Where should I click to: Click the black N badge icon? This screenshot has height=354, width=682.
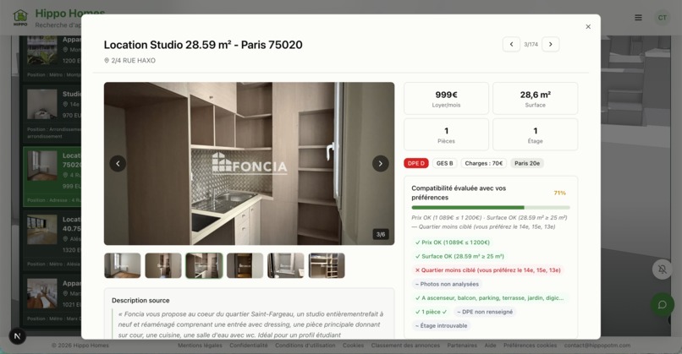[x=18, y=335]
